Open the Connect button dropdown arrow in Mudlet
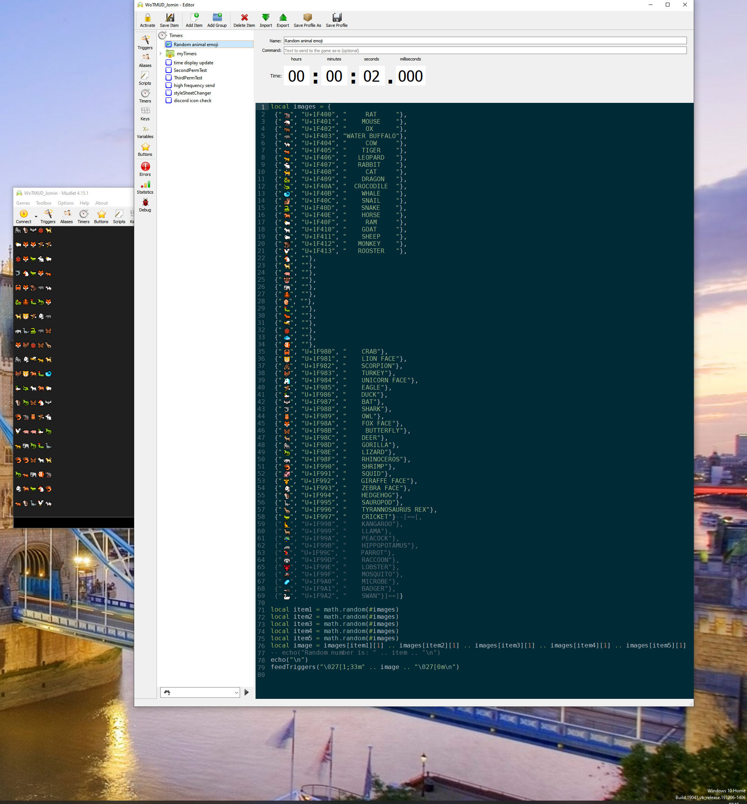 click(36, 217)
